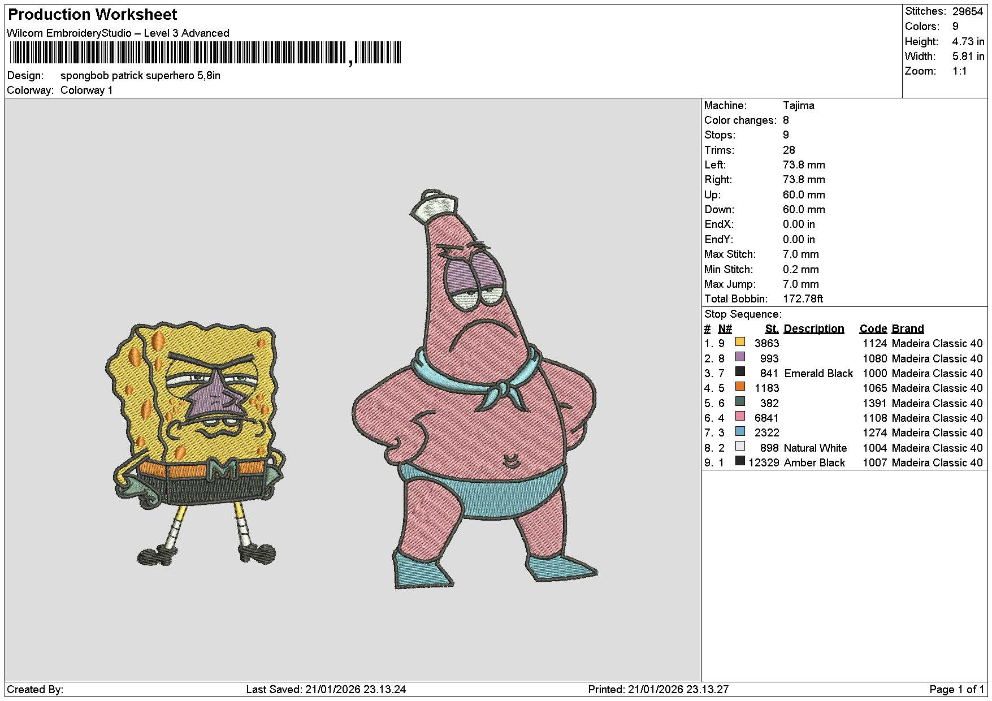992x701 pixels.
Task: Click the "Created By:" footer label
Action: (35, 690)
